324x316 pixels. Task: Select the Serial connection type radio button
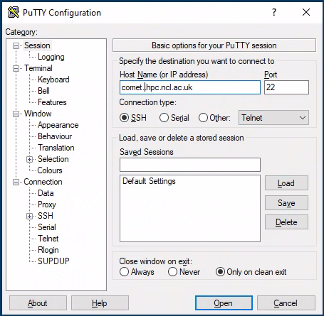[x=164, y=118]
